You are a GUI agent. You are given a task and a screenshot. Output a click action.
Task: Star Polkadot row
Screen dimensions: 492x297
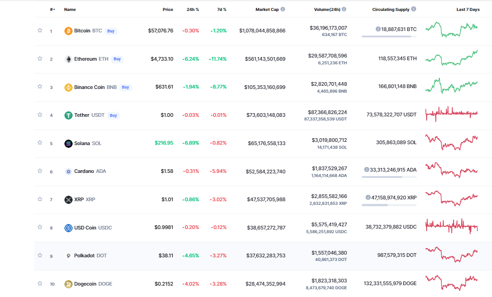(x=40, y=255)
